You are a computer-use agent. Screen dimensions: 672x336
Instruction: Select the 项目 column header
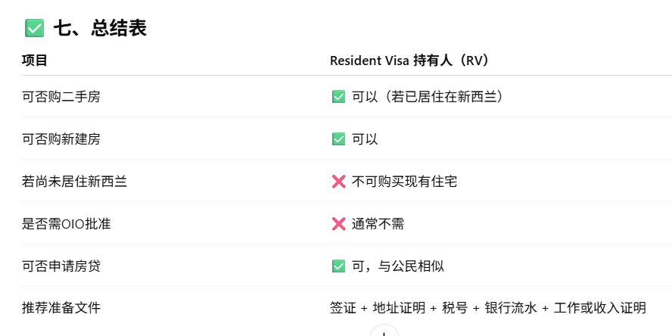[x=35, y=61]
